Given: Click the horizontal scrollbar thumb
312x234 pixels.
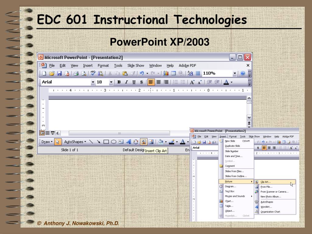Looking at the screenshot, I should tap(119, 133).
